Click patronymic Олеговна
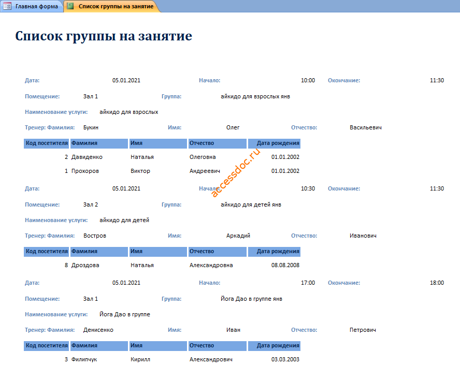 coord(203,157)
